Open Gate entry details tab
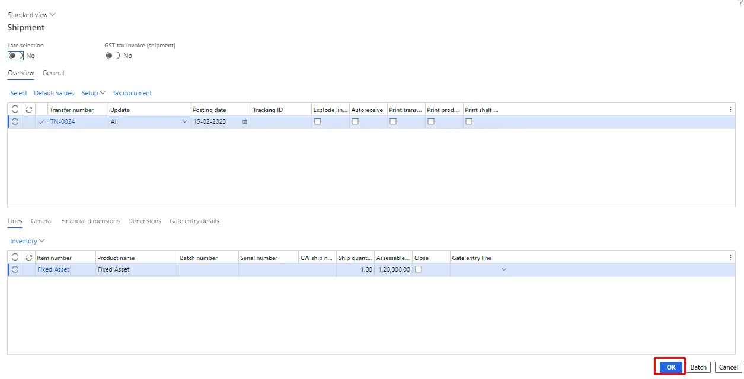Viewport: 744px width, 379px height. point(194,221)
